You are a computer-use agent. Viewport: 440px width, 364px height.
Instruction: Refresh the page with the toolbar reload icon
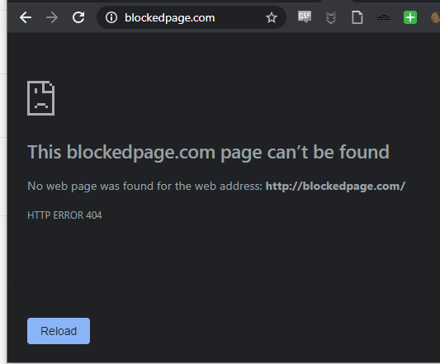[x=78, y=17]
